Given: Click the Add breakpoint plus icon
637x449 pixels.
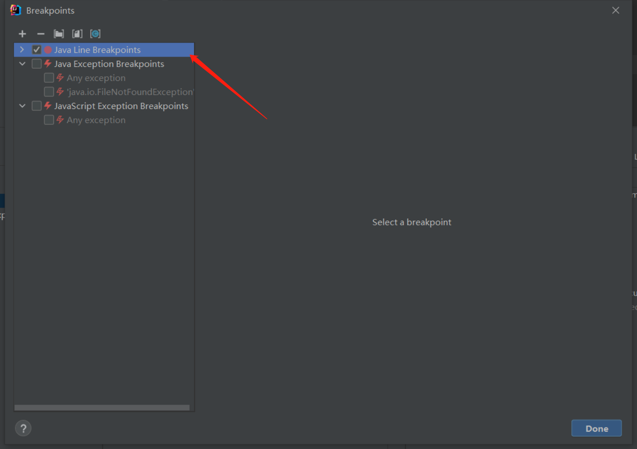Looking at the screenshot, I should (22, 34).
